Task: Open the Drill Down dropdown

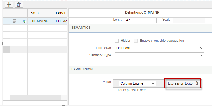Action: point(159,48)
